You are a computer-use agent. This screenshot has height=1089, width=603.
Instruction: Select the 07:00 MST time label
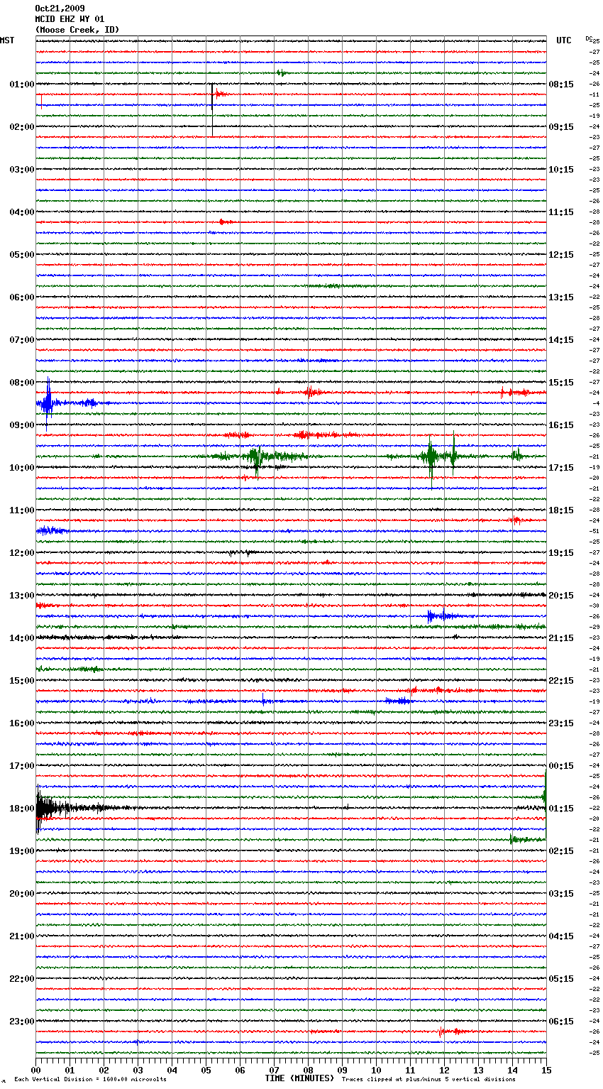tap(22, 340)
